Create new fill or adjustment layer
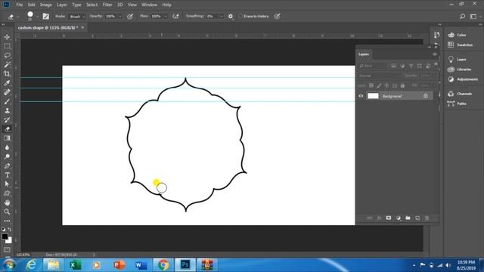Image resolution: width=484 pixels, height=272 pixels. [x=399, y=218]
